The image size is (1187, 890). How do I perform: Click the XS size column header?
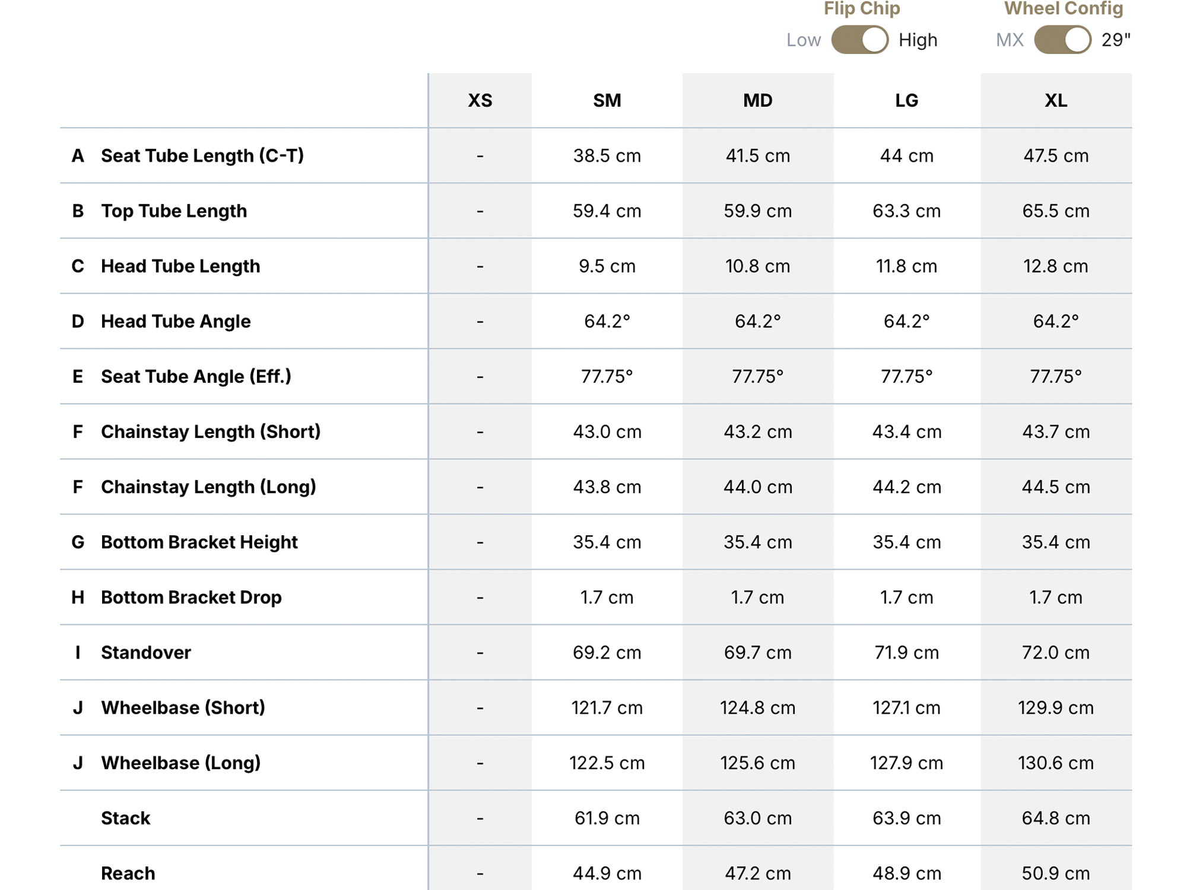tap(480, 100)
